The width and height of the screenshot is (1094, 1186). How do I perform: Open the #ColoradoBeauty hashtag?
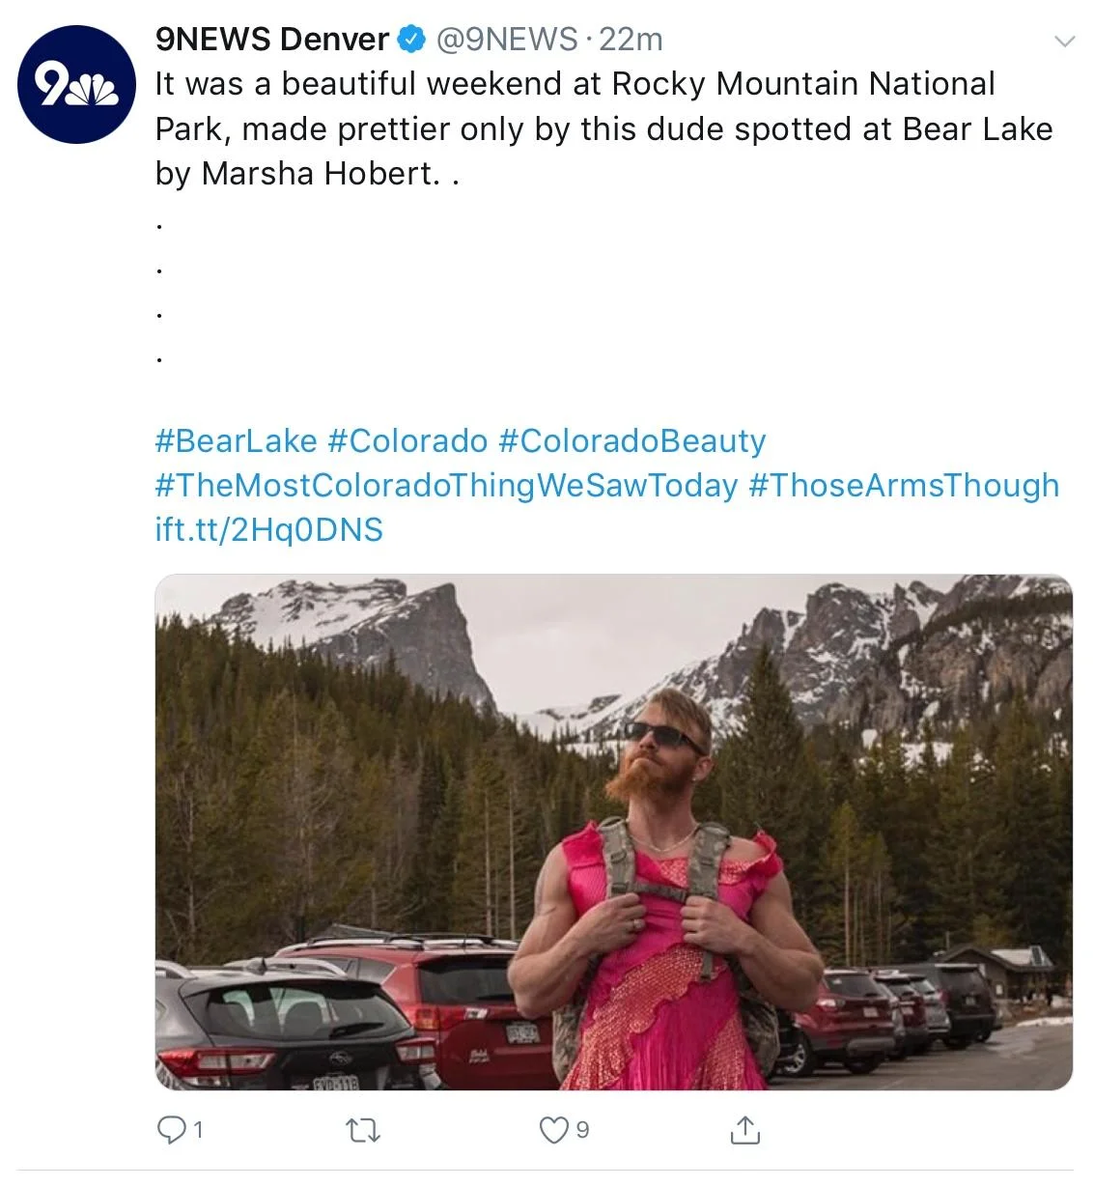[632, 440]
